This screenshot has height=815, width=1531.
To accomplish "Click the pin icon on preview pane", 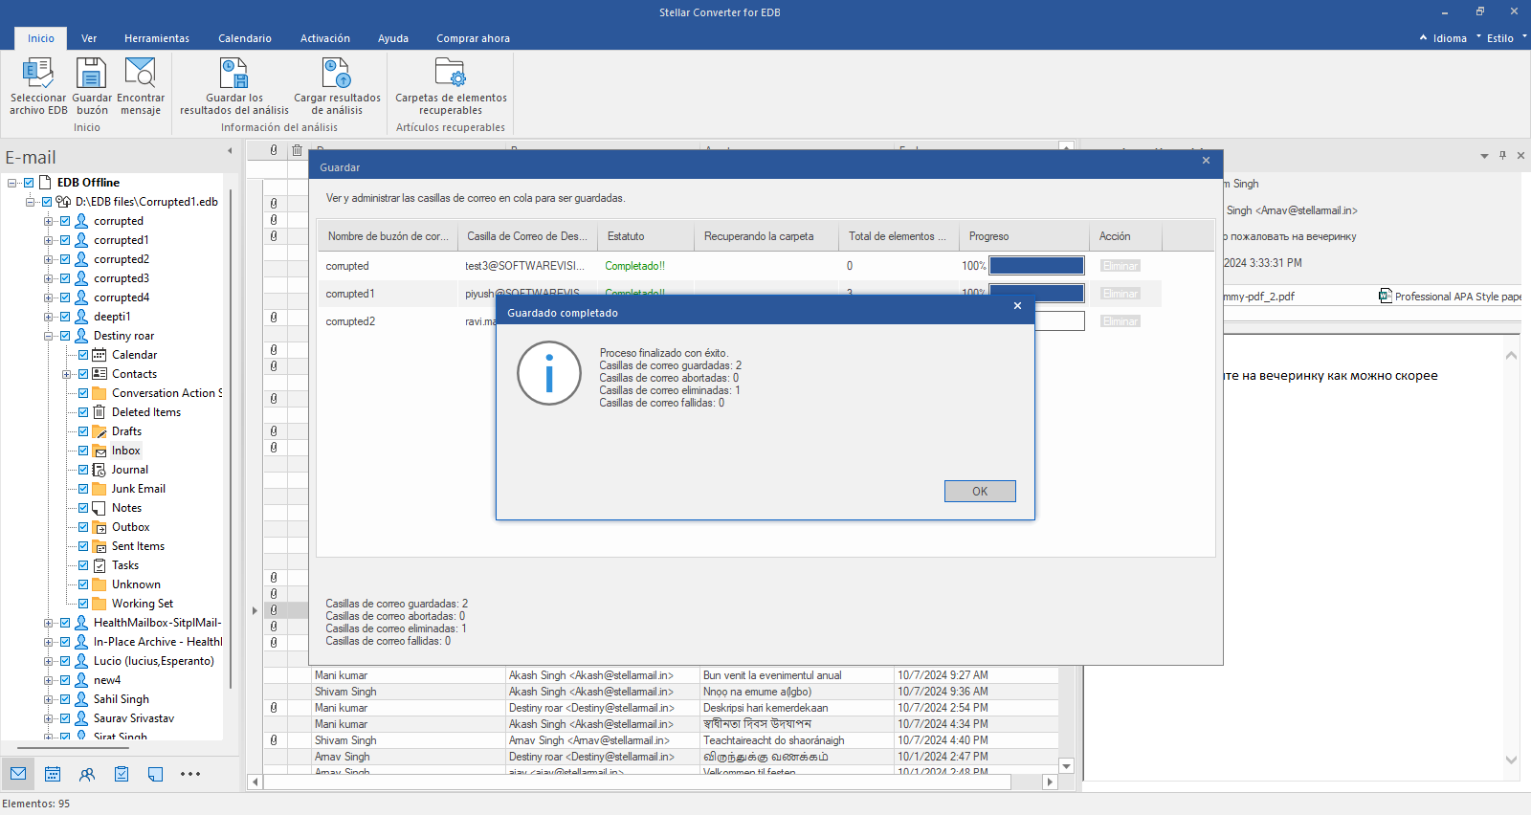I will pyautogui.click(x=1502, y=155).
